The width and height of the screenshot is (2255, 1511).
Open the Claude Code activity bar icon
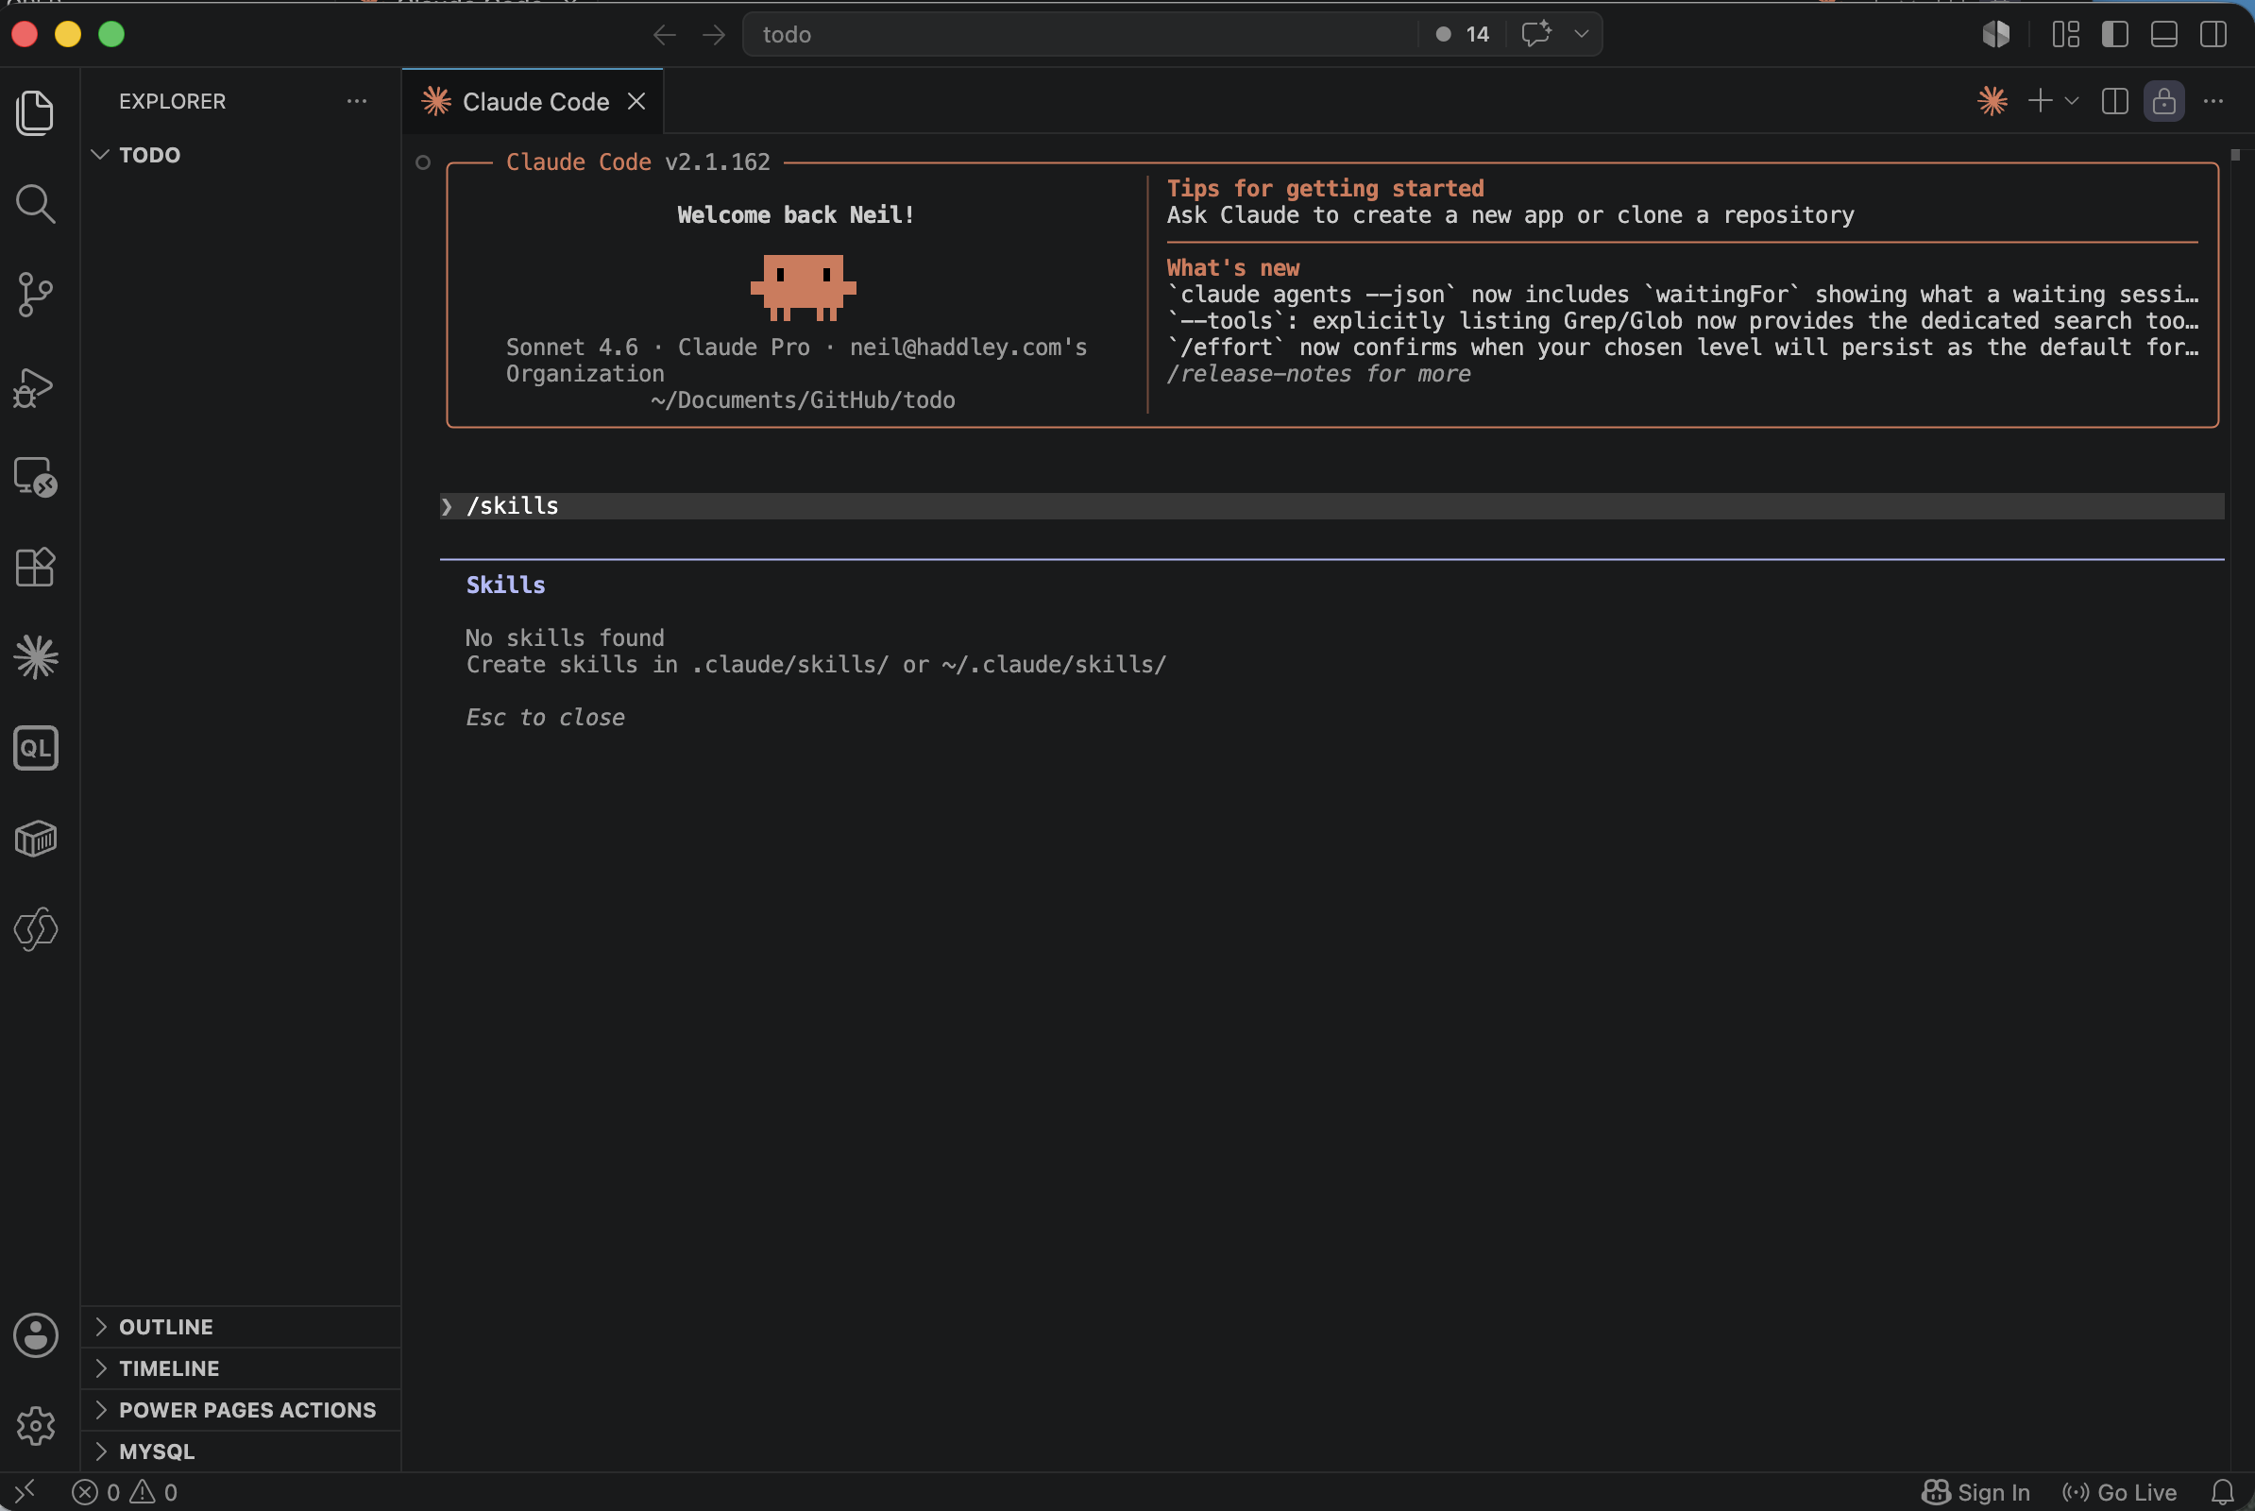tap(36, 657)
